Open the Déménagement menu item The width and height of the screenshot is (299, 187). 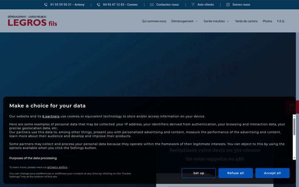[182, 21]
